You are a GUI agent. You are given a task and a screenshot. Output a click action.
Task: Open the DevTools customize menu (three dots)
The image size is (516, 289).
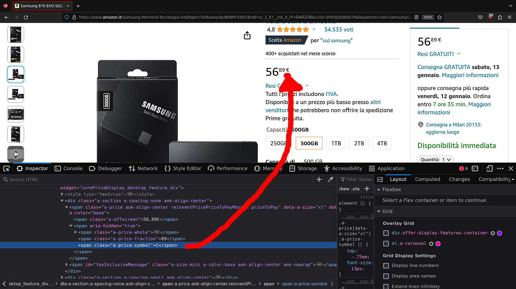click(x=500, y=168)
